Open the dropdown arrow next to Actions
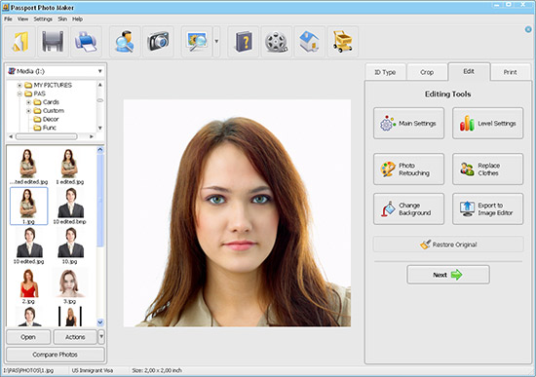Screen dimensions: 536x377 tap(101, 337)
